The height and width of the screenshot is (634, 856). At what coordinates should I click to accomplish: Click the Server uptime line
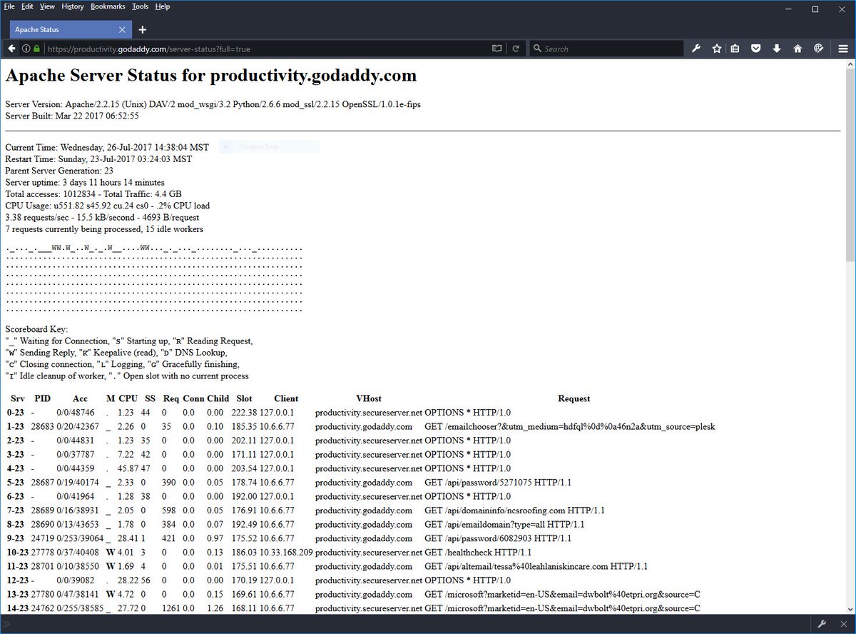point(85,183)
